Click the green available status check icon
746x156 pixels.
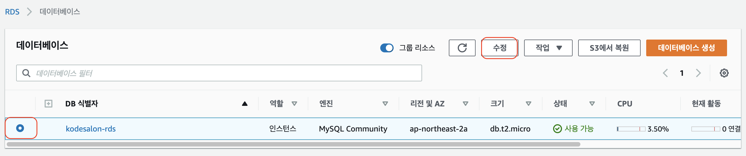point(557,128)
